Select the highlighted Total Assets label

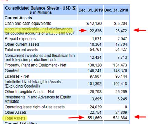coord(15,118)
